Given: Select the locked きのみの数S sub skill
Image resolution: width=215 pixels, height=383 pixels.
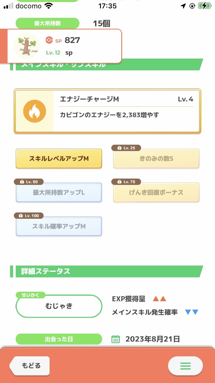Looking at the screenshot, I should point(156,159).
